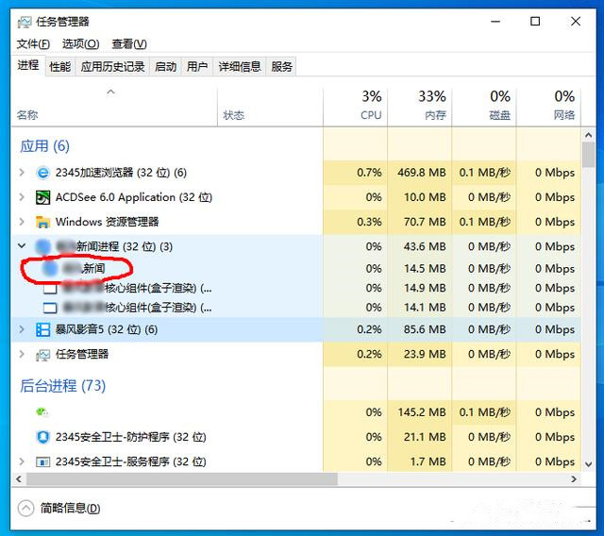Expand the 任务管理器 process group
Image resolution: width=604 pixels, height=536 pixels.
22,354
